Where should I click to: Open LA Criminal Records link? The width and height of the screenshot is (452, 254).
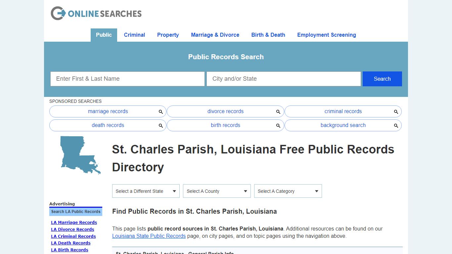(x=73, y=236)
